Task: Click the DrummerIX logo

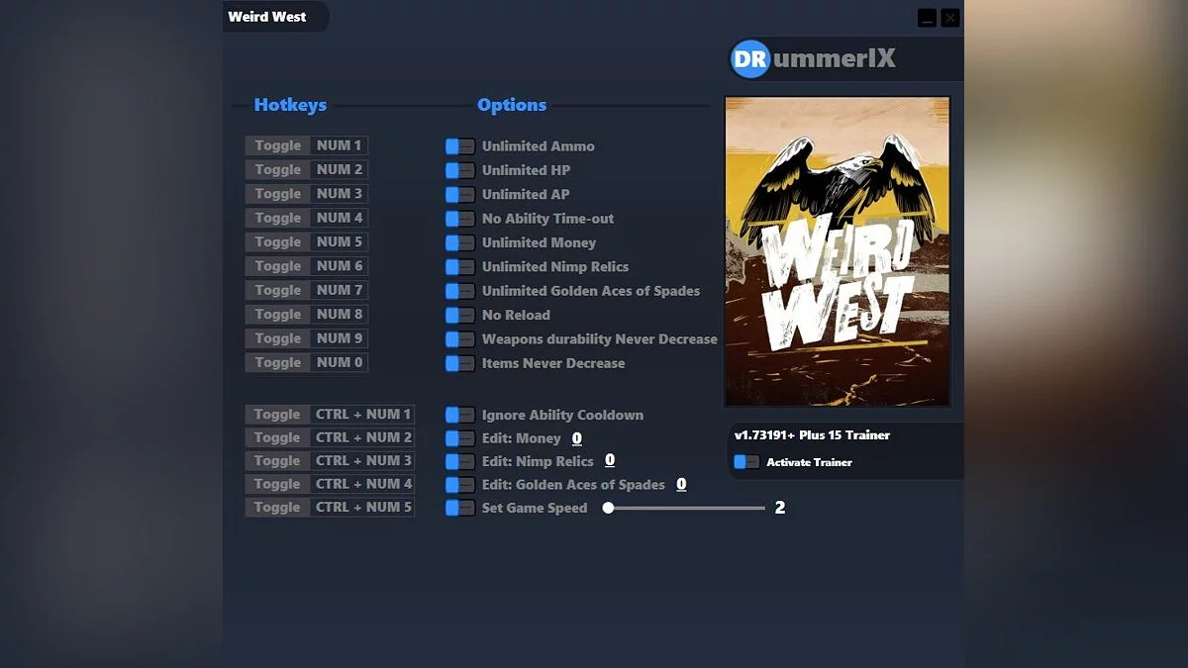Action: click(x=813, y=58)
